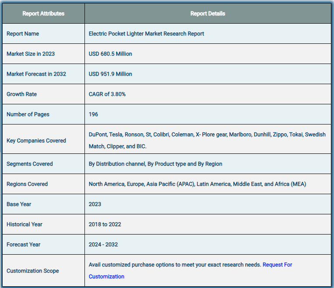Screen dimensions: 334x288
Task: Select the 'Historical Year' attribute cell
Action: click(x=43, y=224)
